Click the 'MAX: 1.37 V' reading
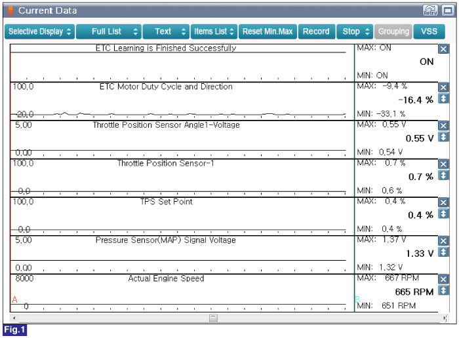Viewport: 459px width, 338px height. click(382, 240)
